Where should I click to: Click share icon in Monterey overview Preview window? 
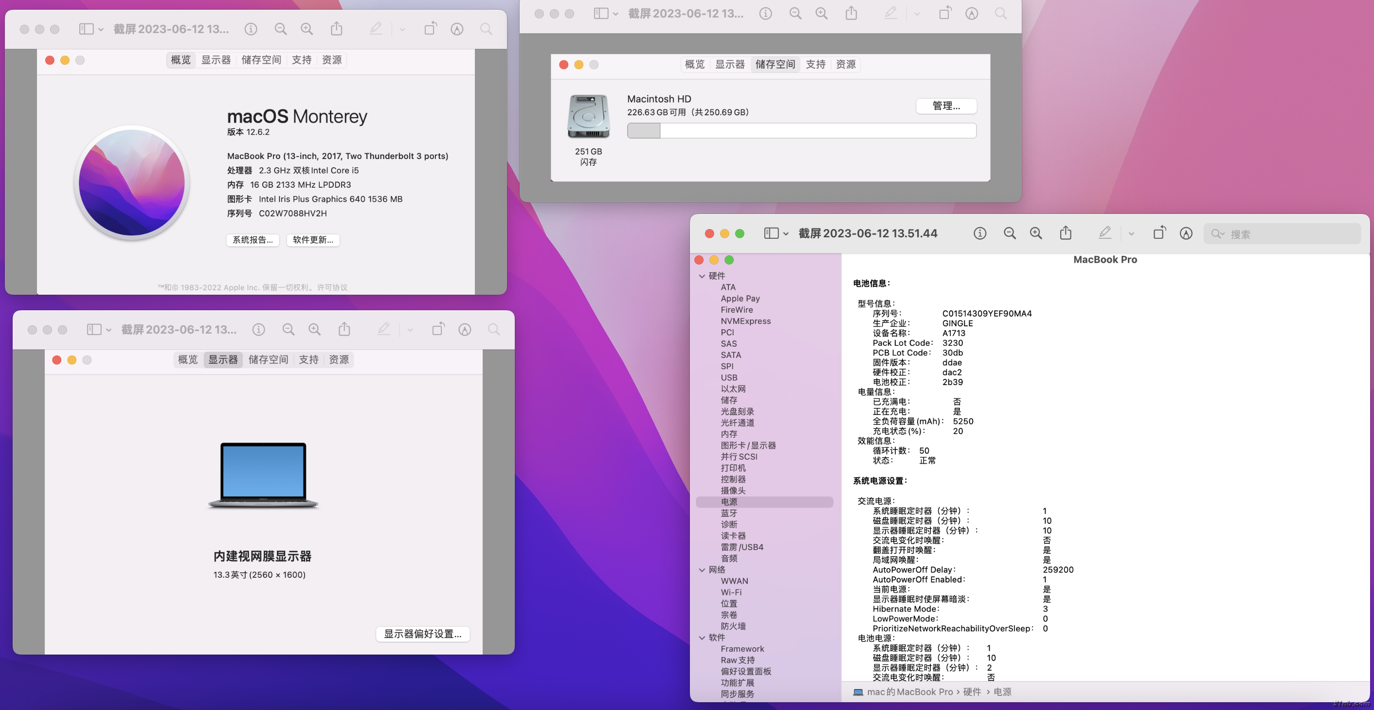pos(337,28)
